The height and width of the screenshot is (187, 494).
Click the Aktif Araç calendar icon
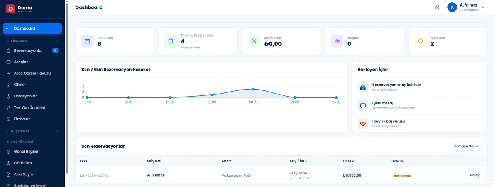87,41
